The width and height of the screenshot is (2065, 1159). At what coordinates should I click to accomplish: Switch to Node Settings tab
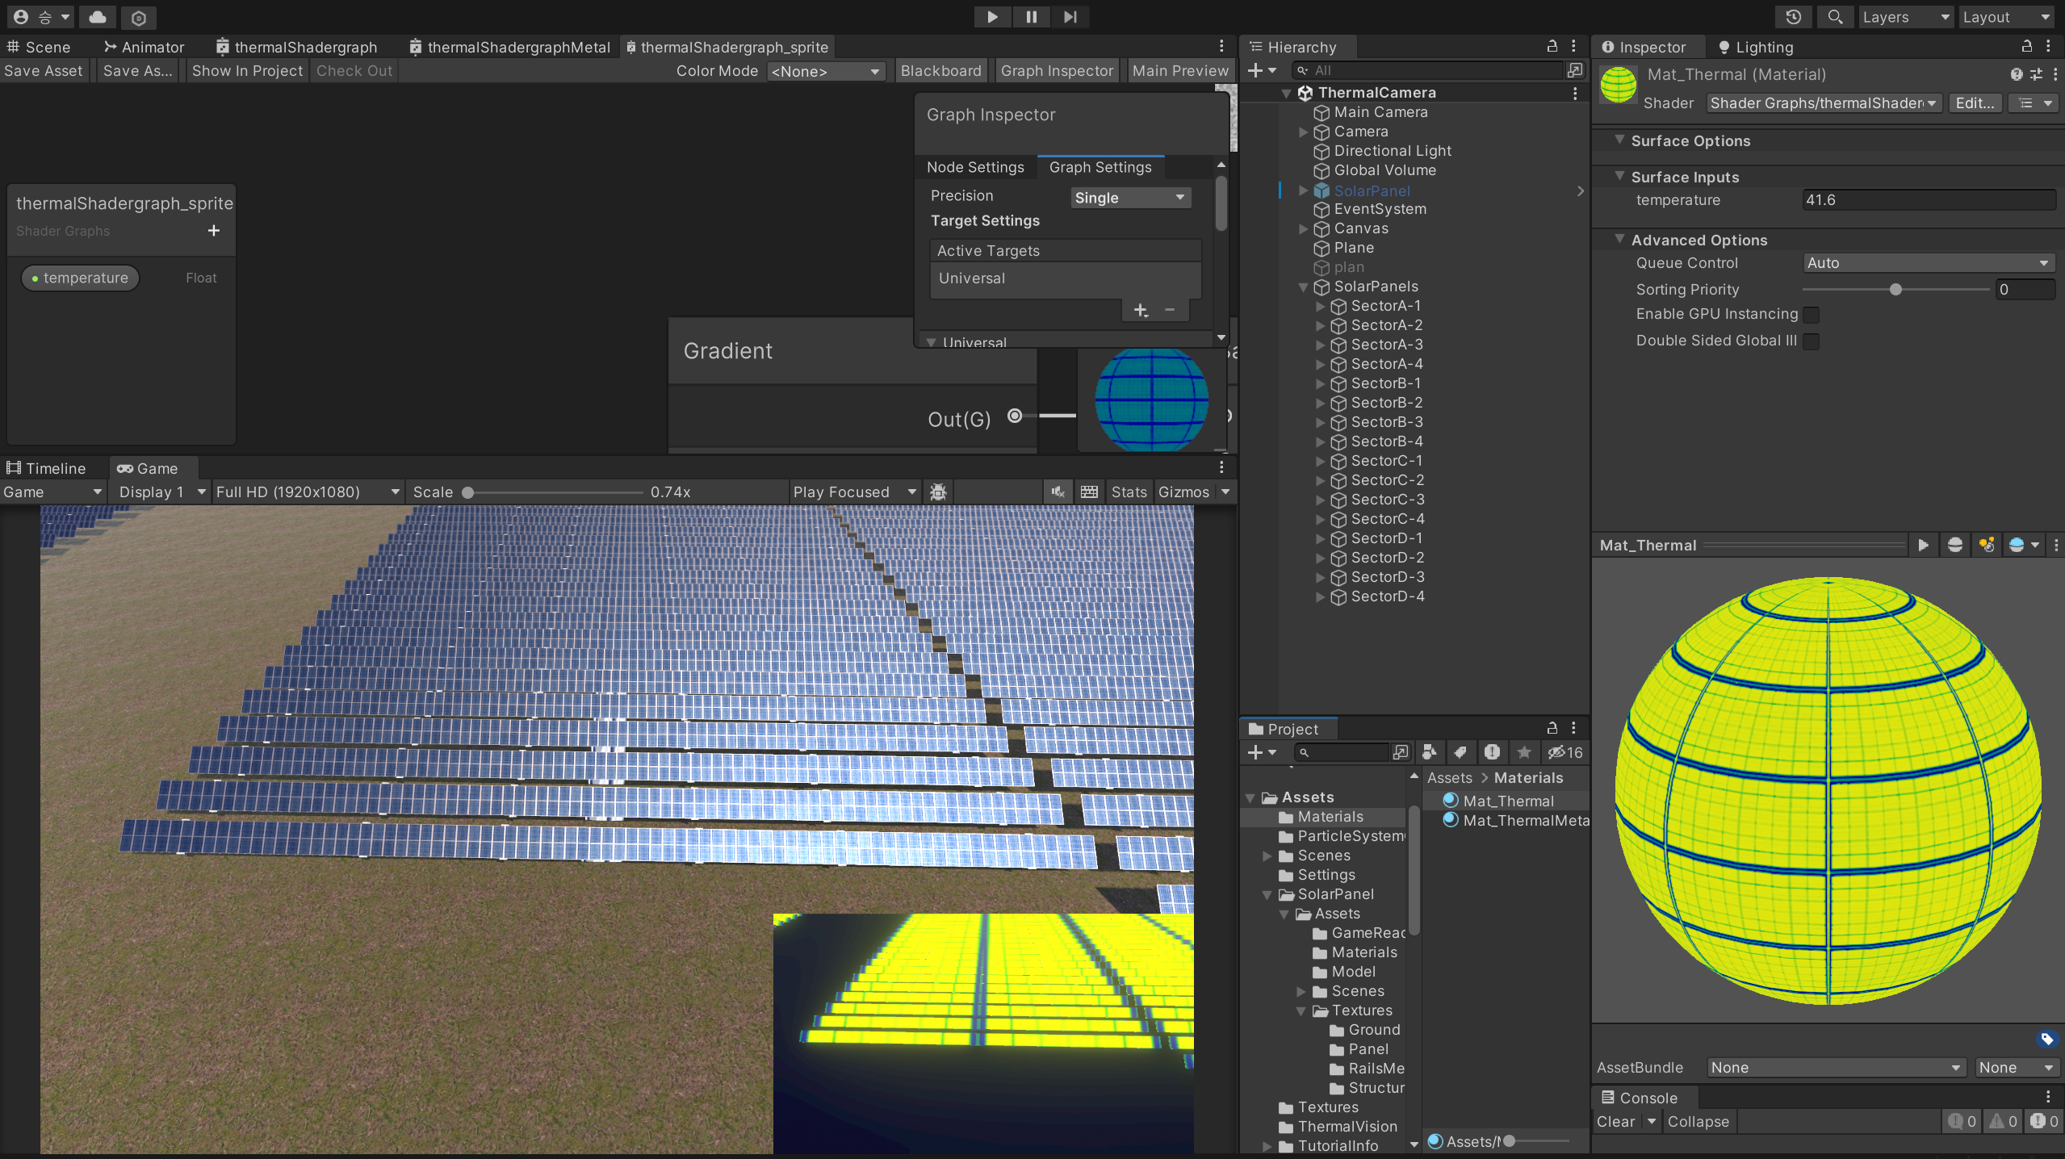975,167
